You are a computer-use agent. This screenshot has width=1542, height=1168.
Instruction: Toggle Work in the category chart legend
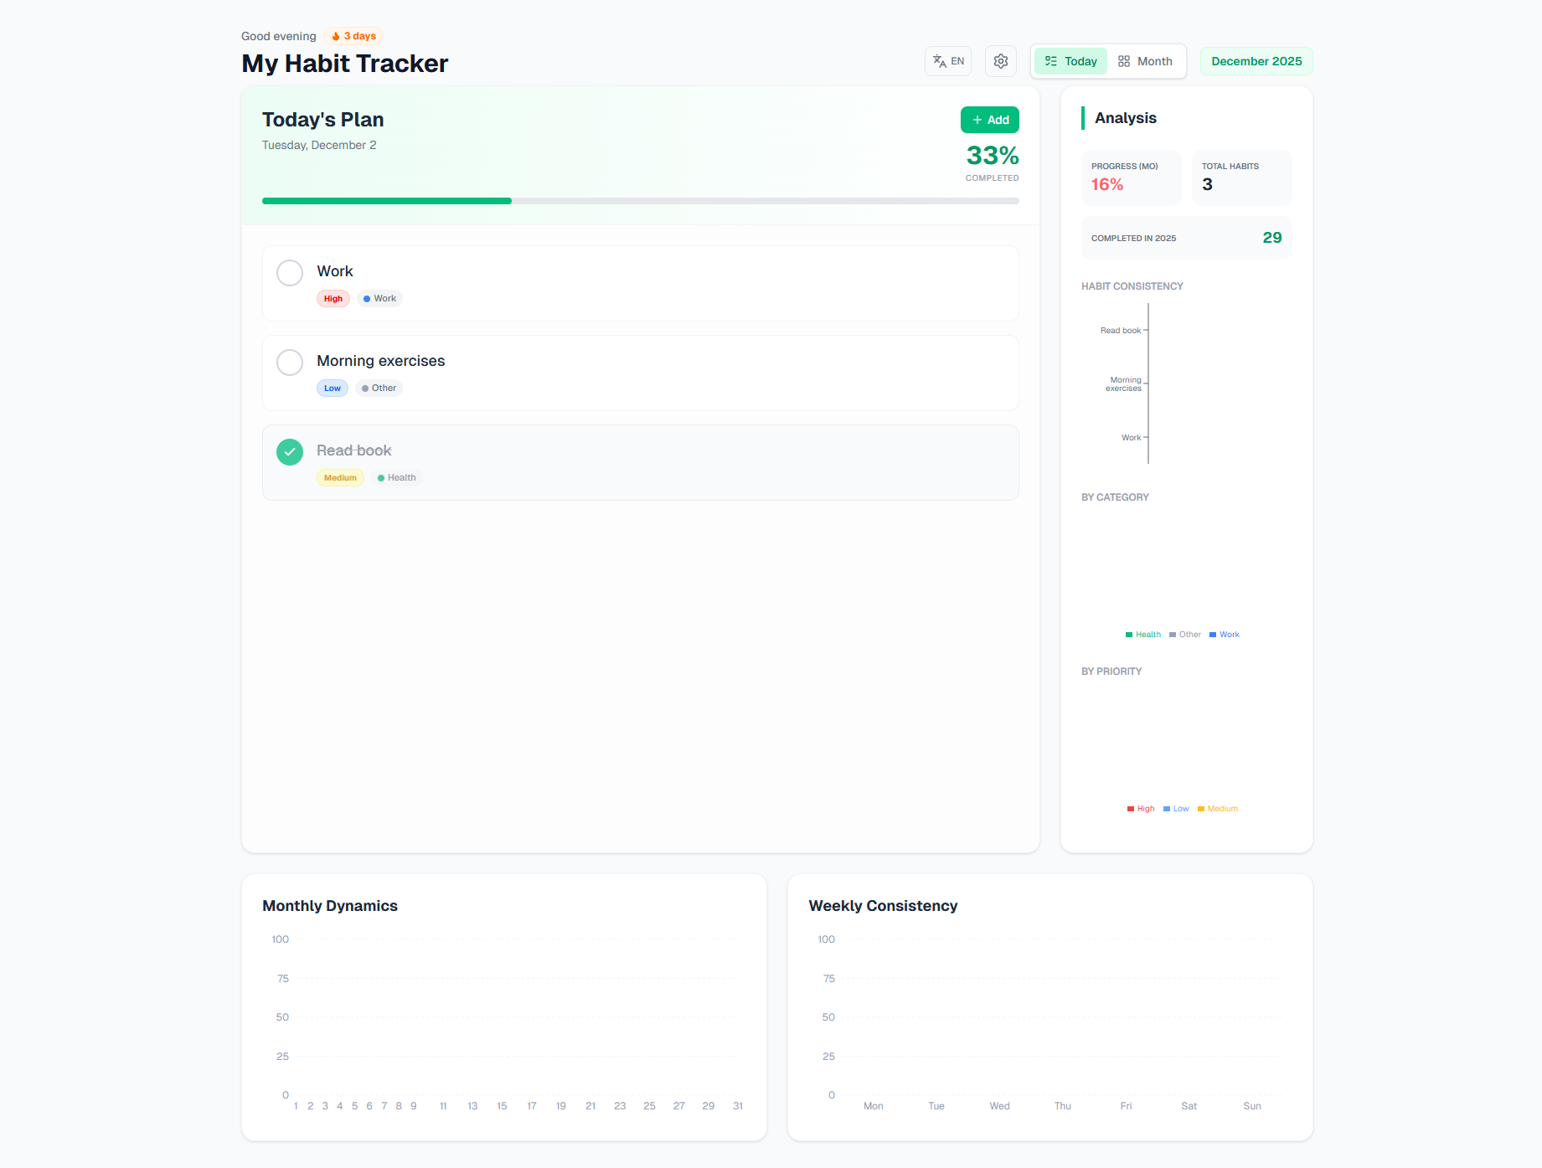[x=1224, y=634]
